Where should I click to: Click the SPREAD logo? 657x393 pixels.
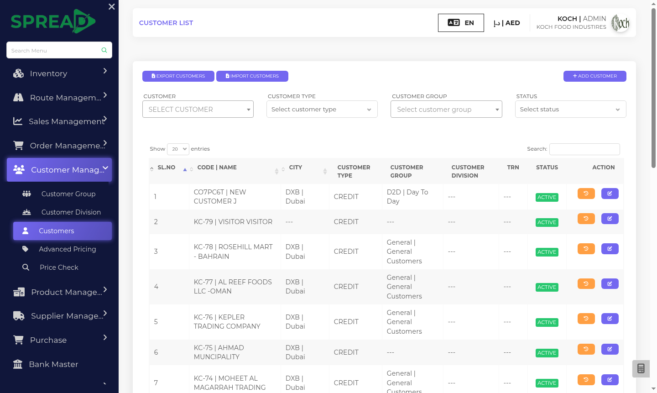53,21
